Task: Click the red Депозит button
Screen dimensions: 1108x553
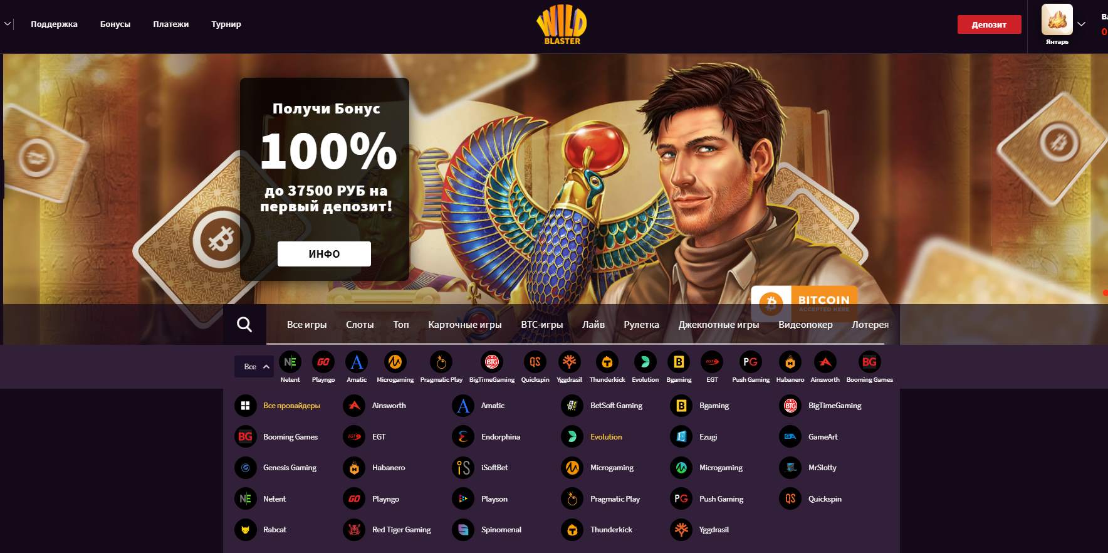Action: [x=989, y=24]
